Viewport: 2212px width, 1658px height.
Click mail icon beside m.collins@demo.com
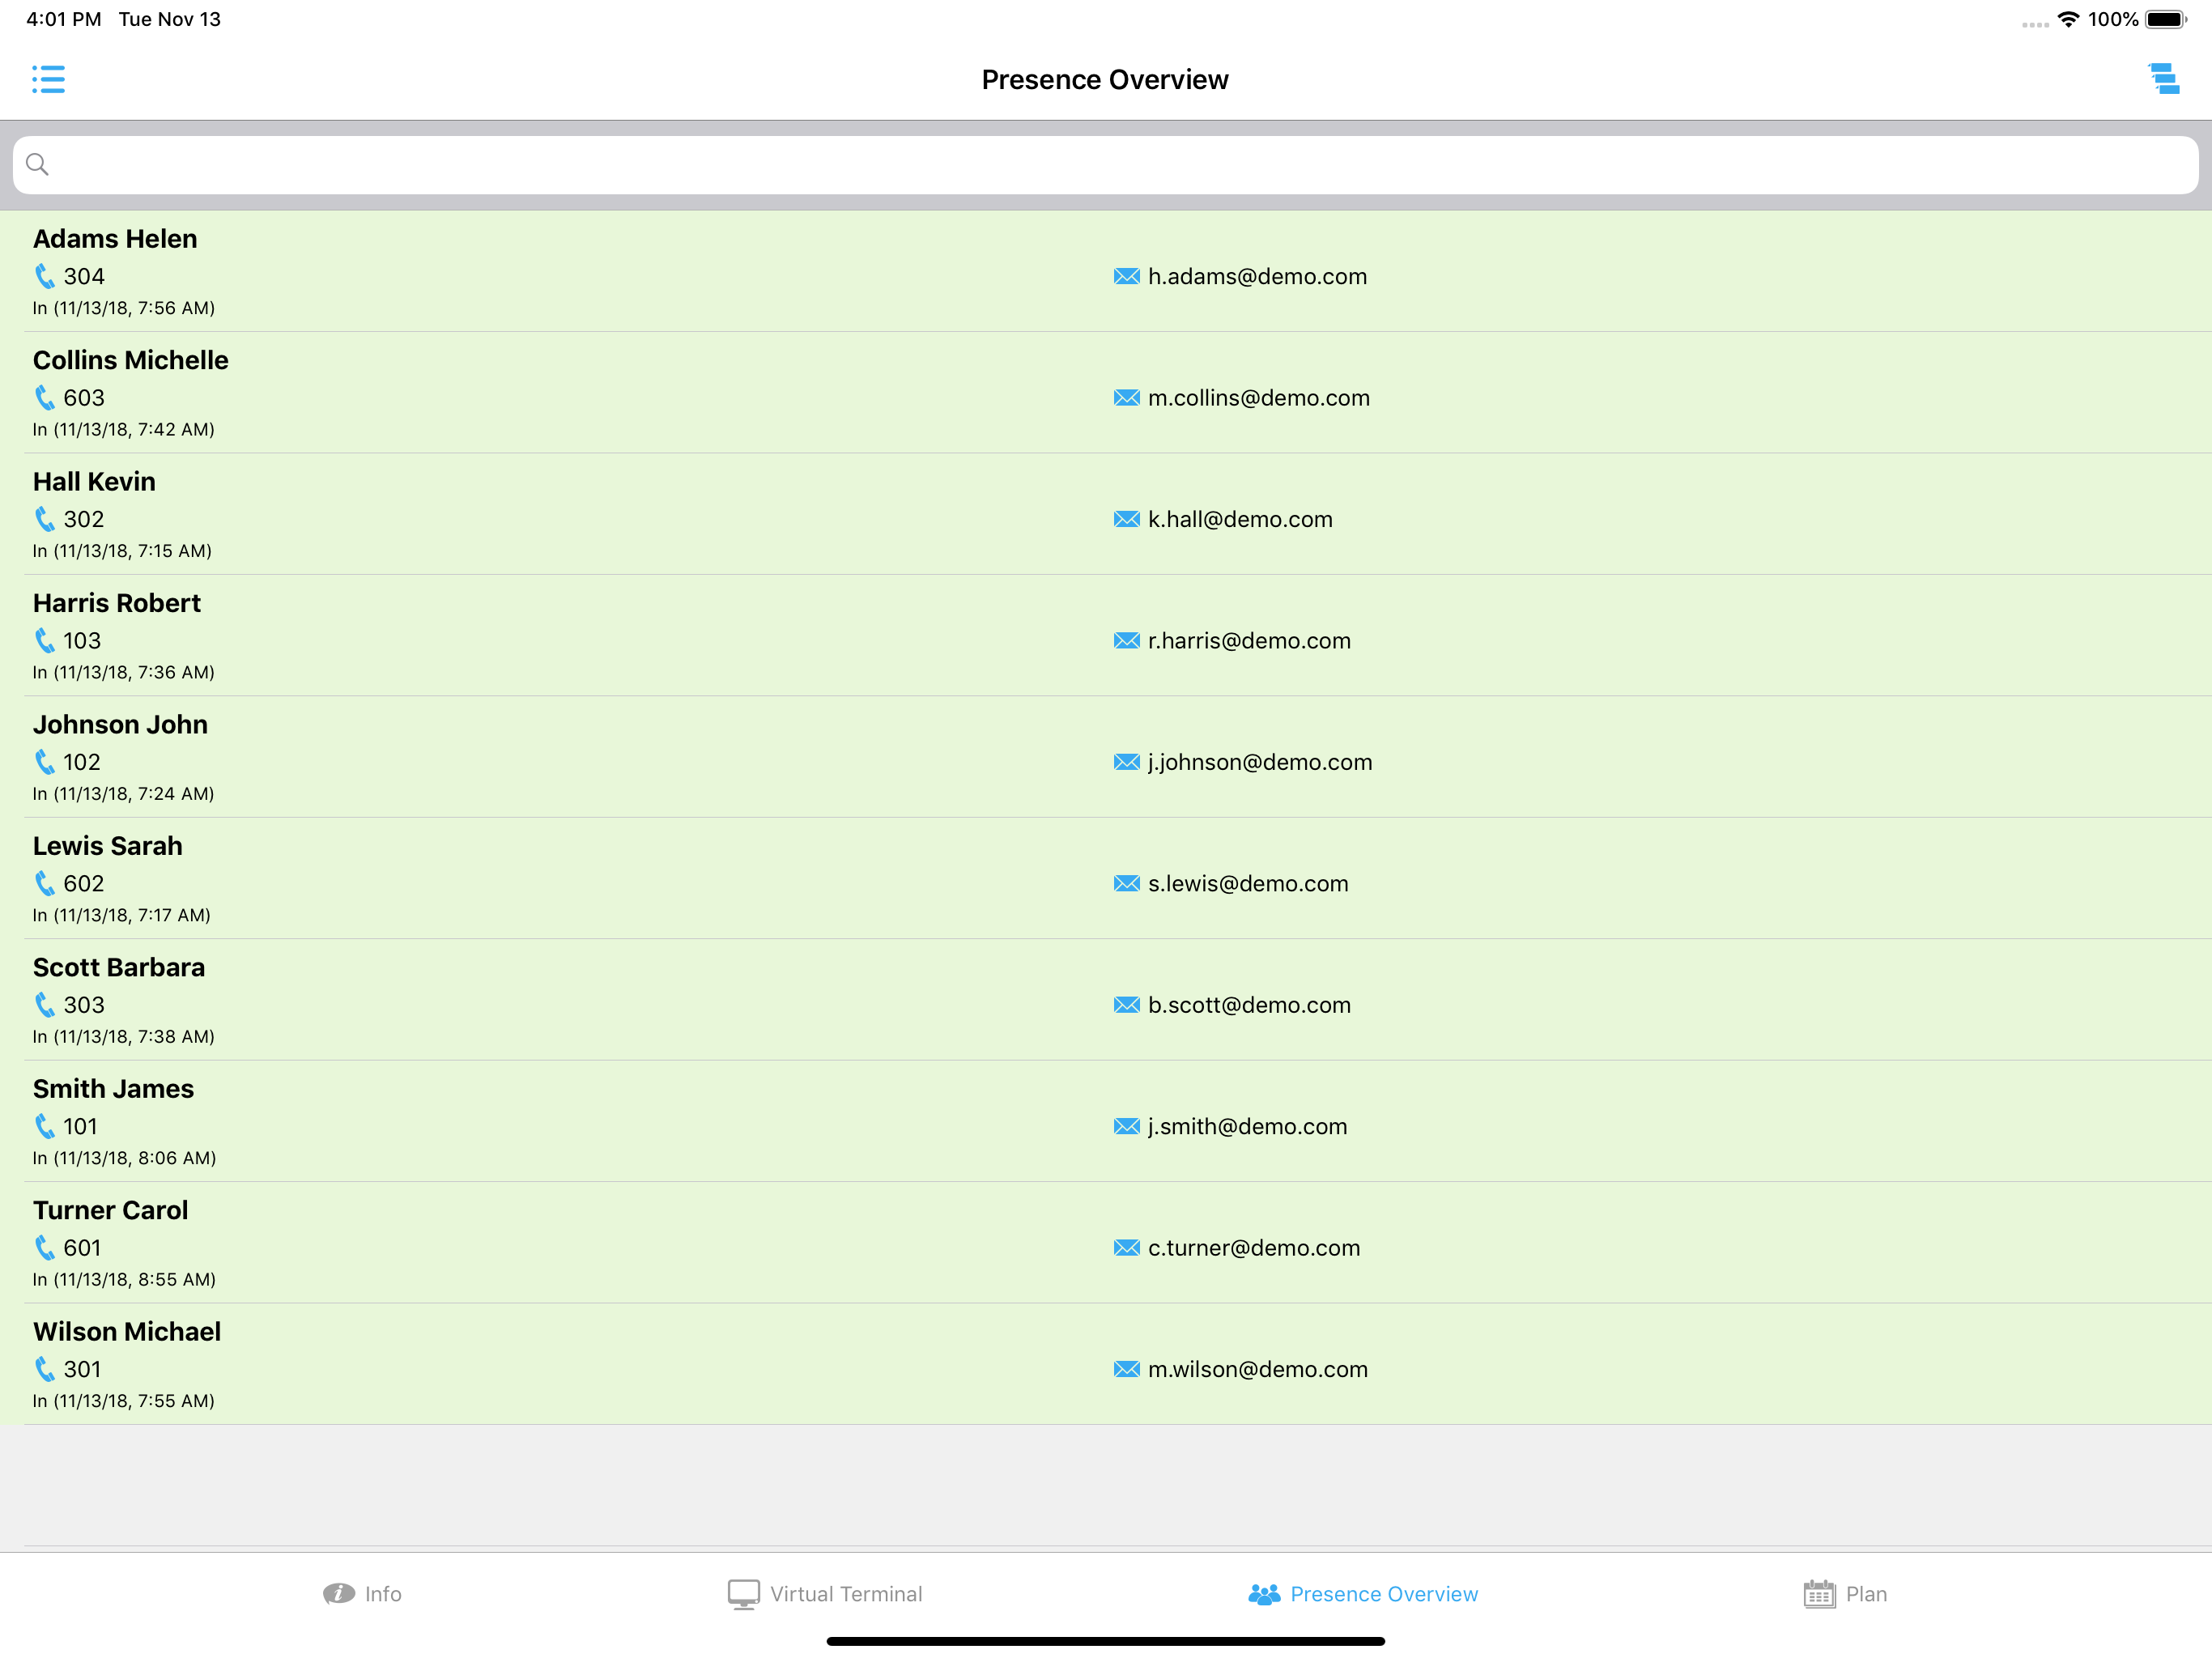tap(1126, 398)
